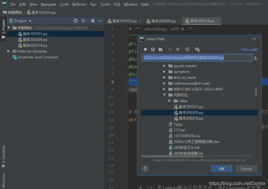Collapse all icon in Project panel header

coord(83,21)
